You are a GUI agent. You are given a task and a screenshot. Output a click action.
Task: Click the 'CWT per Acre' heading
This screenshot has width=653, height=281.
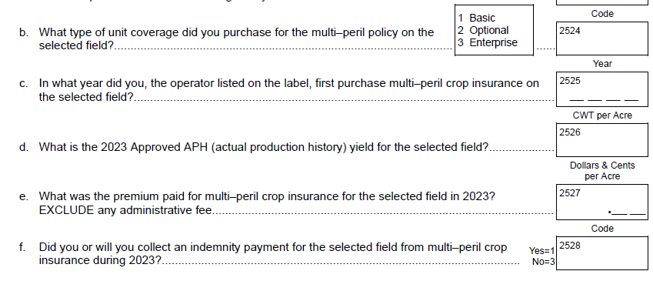point(602,115)
